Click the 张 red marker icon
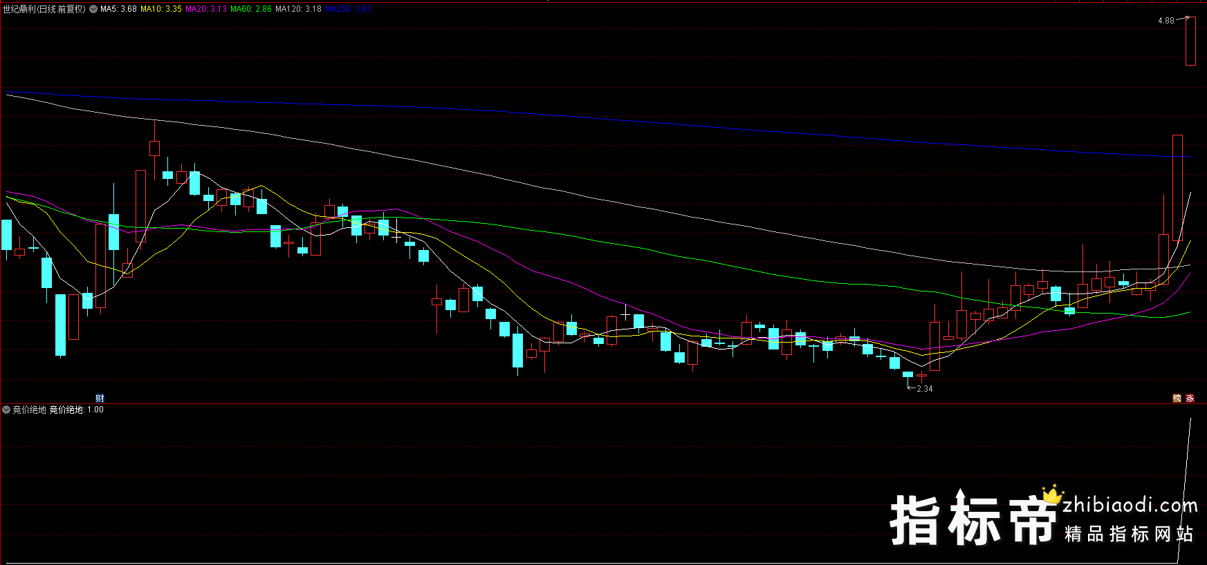 tap(1190, 399)
